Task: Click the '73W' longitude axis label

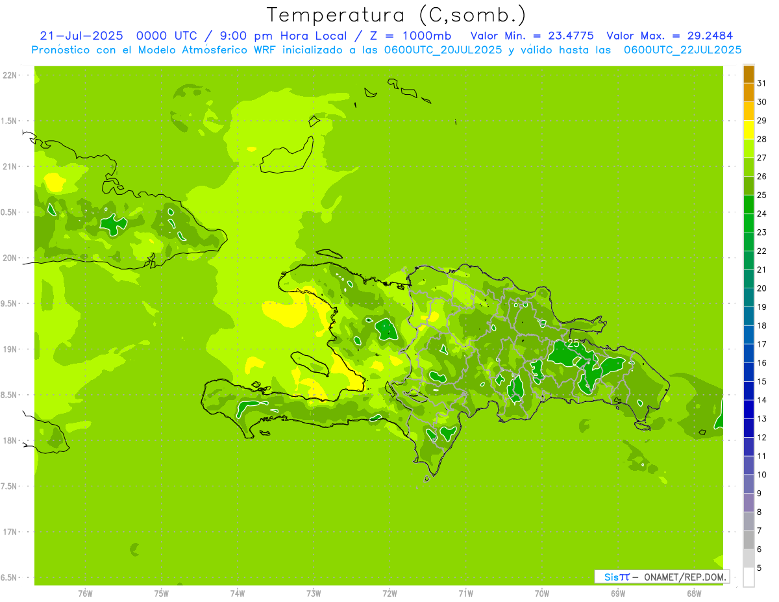Action: pos(314,594)
